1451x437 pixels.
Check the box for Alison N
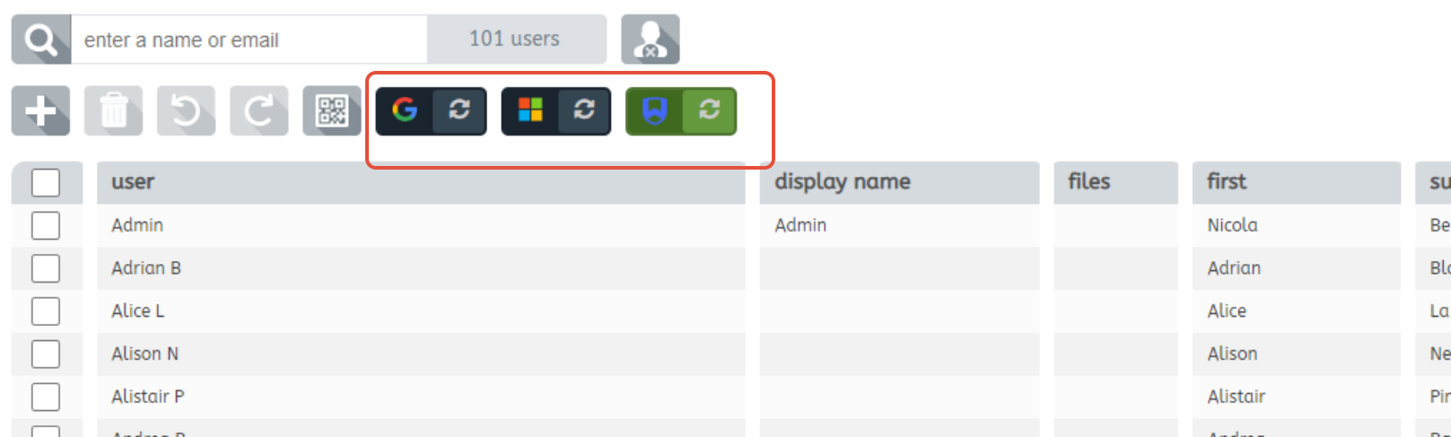point(46,354)
